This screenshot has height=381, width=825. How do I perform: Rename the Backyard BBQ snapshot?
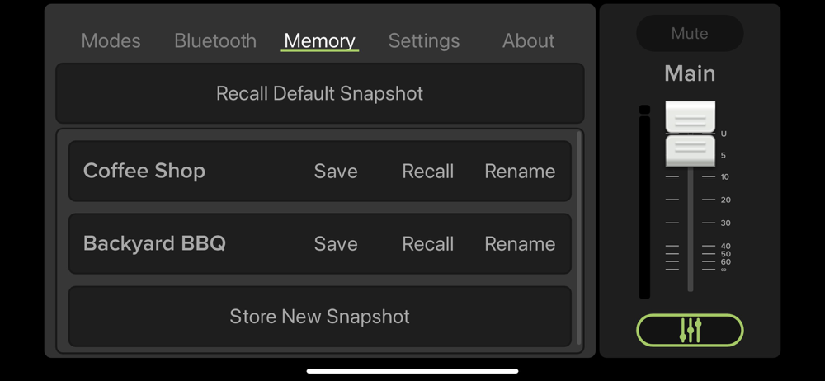pyautogui.click(x=520, y=243)
